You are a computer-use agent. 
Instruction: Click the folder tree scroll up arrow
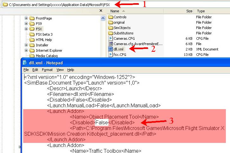click(x=103, y=18)
